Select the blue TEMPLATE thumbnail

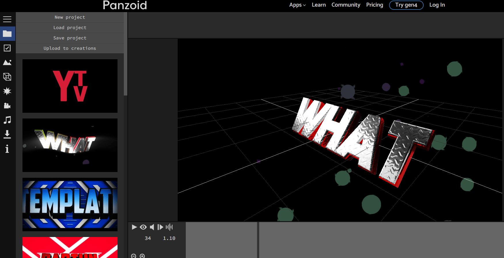coord(70,204)
